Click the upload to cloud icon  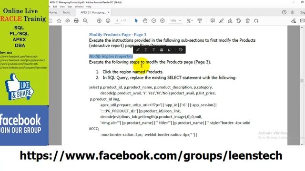(x=68, y=21)
